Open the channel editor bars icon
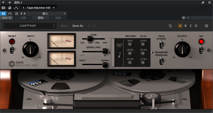 point(3,8)
